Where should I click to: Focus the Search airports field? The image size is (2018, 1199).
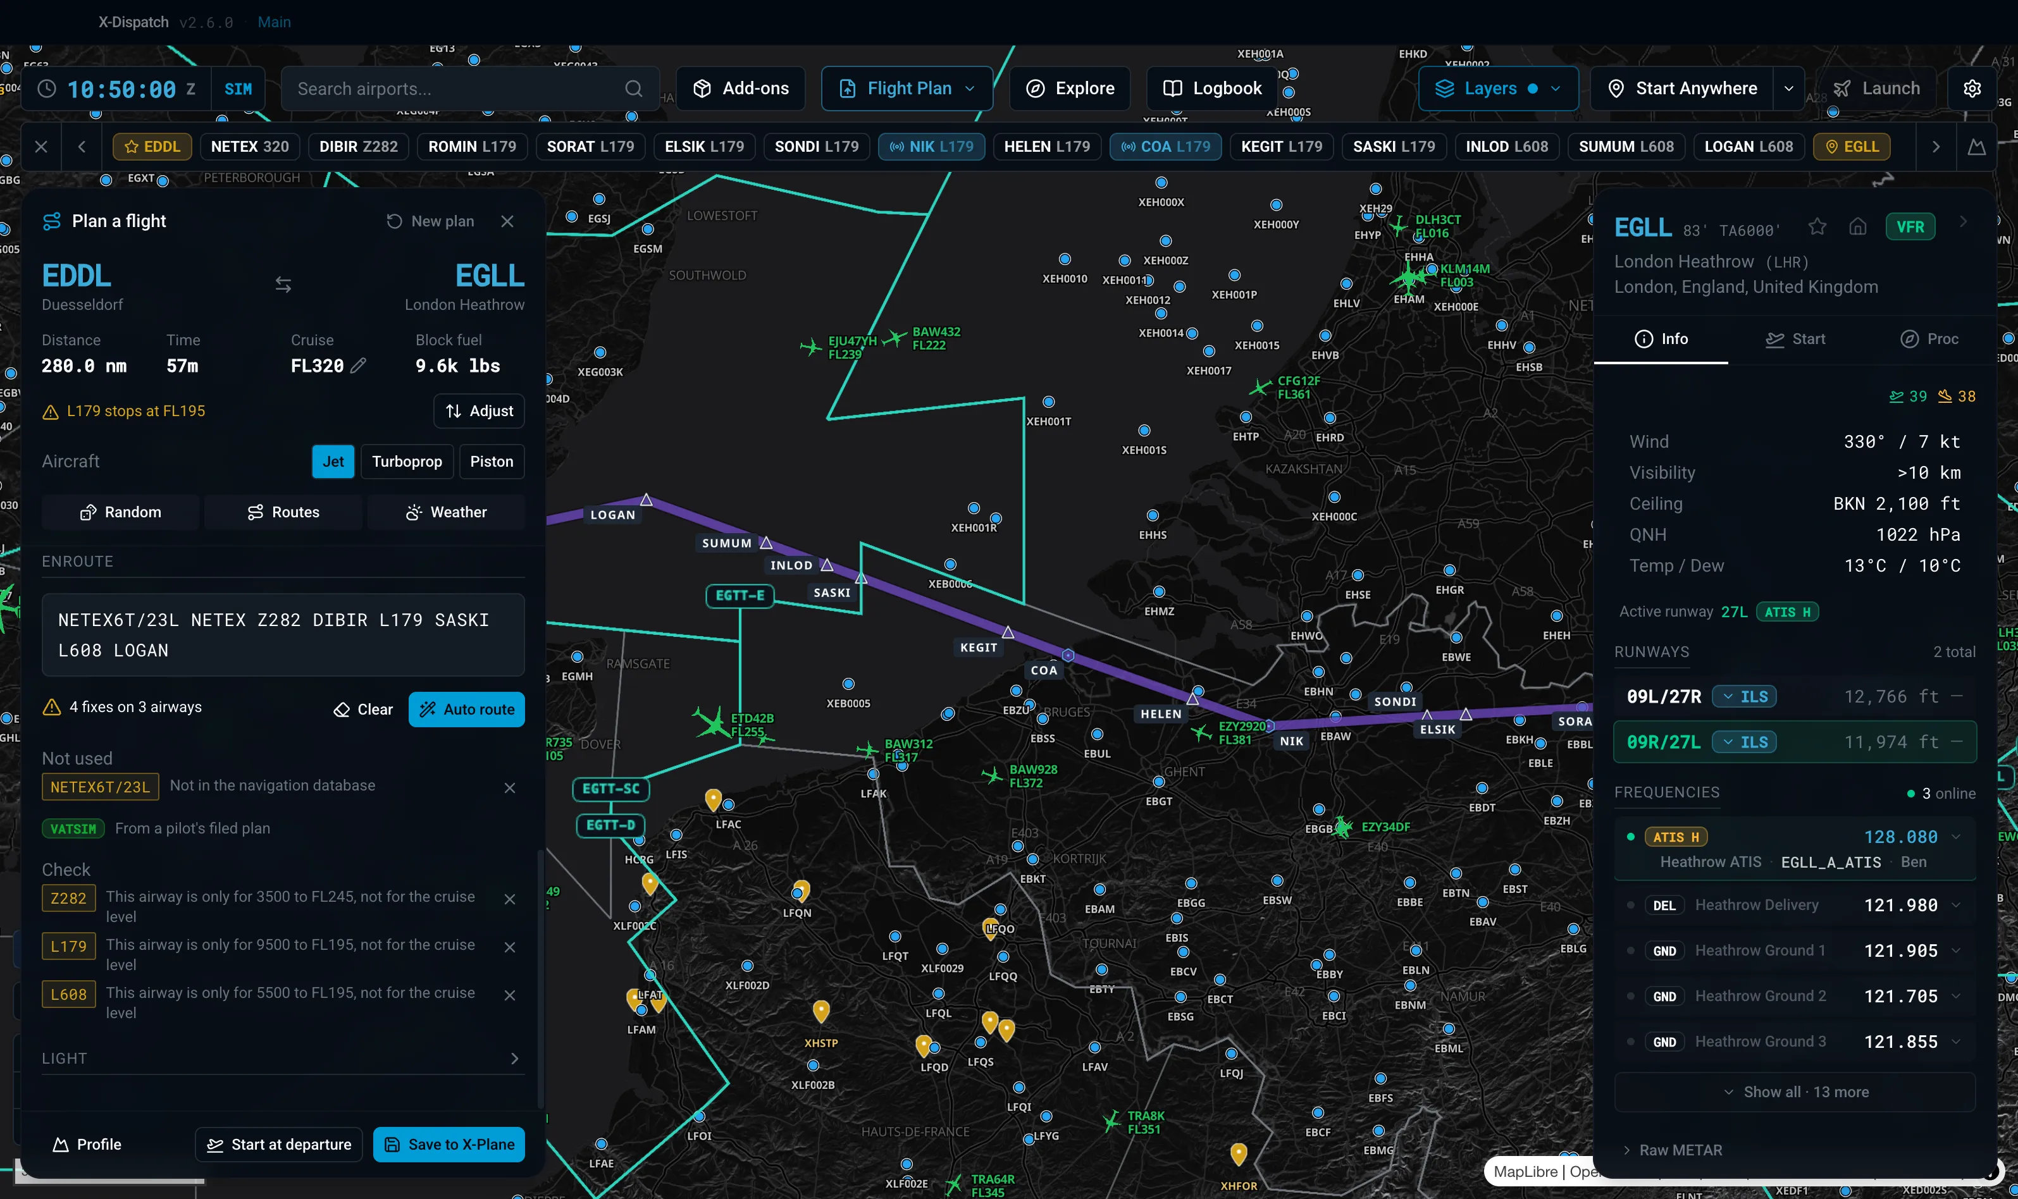tap(469, 89)
